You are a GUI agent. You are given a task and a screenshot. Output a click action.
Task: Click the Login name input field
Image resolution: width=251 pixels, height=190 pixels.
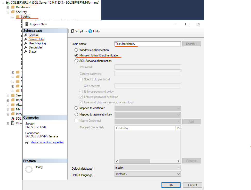point(148,44)
